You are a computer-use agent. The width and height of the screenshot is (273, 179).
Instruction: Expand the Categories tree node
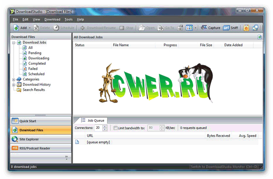(x=14, y=80)
